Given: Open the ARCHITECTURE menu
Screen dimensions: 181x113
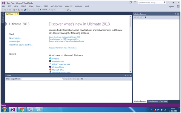Looking at the screenshot, I should 56,6.
